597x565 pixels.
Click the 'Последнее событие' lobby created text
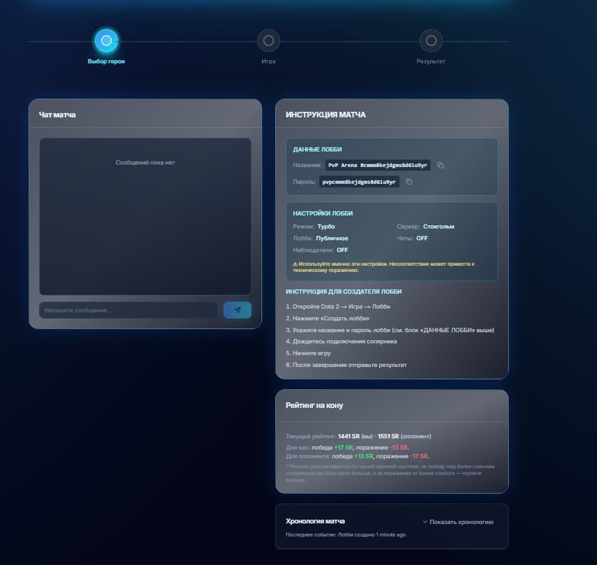coord(345,535)
